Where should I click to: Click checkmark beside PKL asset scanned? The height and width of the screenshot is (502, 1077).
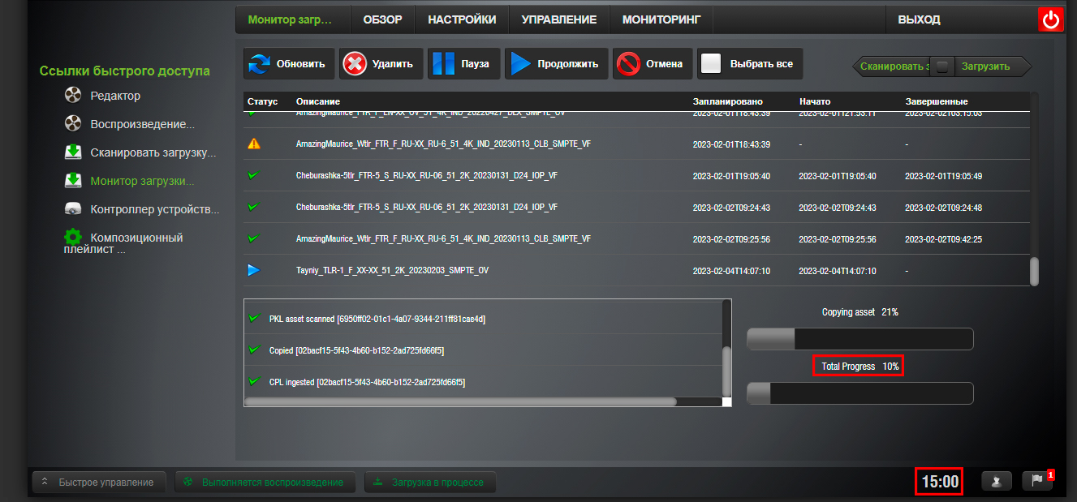(254, 318)
